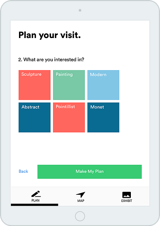The height and width of the screenshot is (226, 160).
Task: Pick the dark blue Abstract tile
Action: point(35,117)
